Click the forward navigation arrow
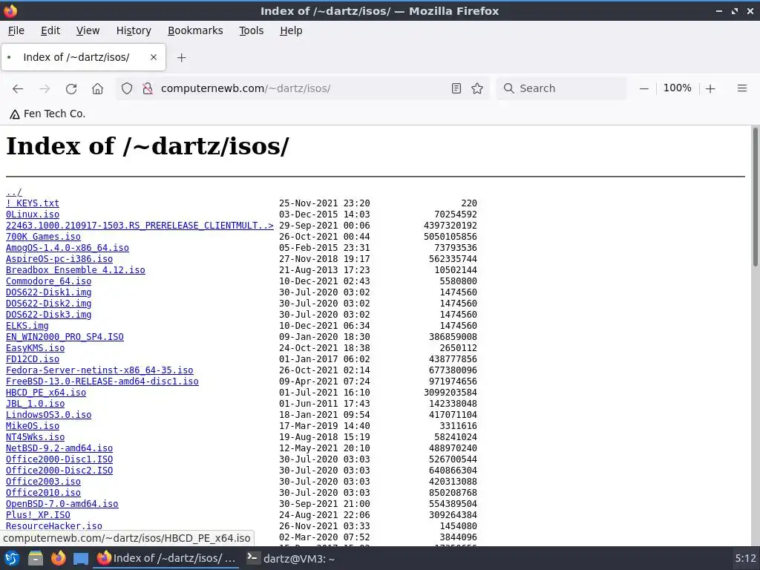The width and height of the screenshot is (760, 570). click(x=45, y=89)
